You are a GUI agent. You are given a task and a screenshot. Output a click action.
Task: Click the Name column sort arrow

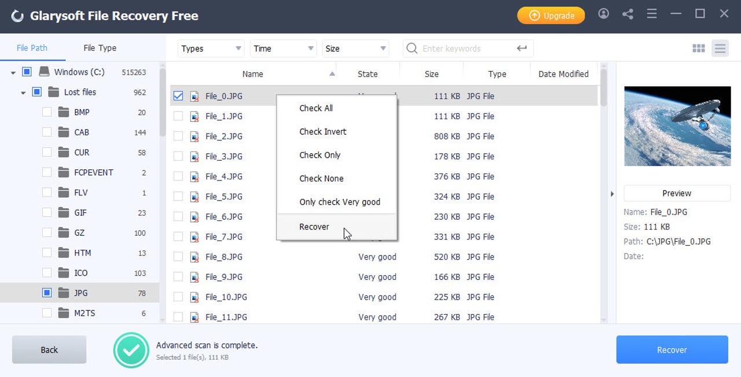coord(332,74)
